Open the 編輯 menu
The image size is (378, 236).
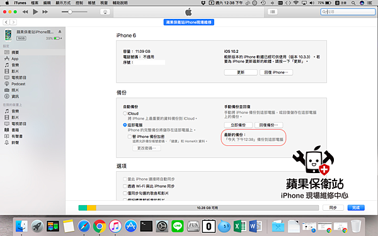[x=47, y=3]
